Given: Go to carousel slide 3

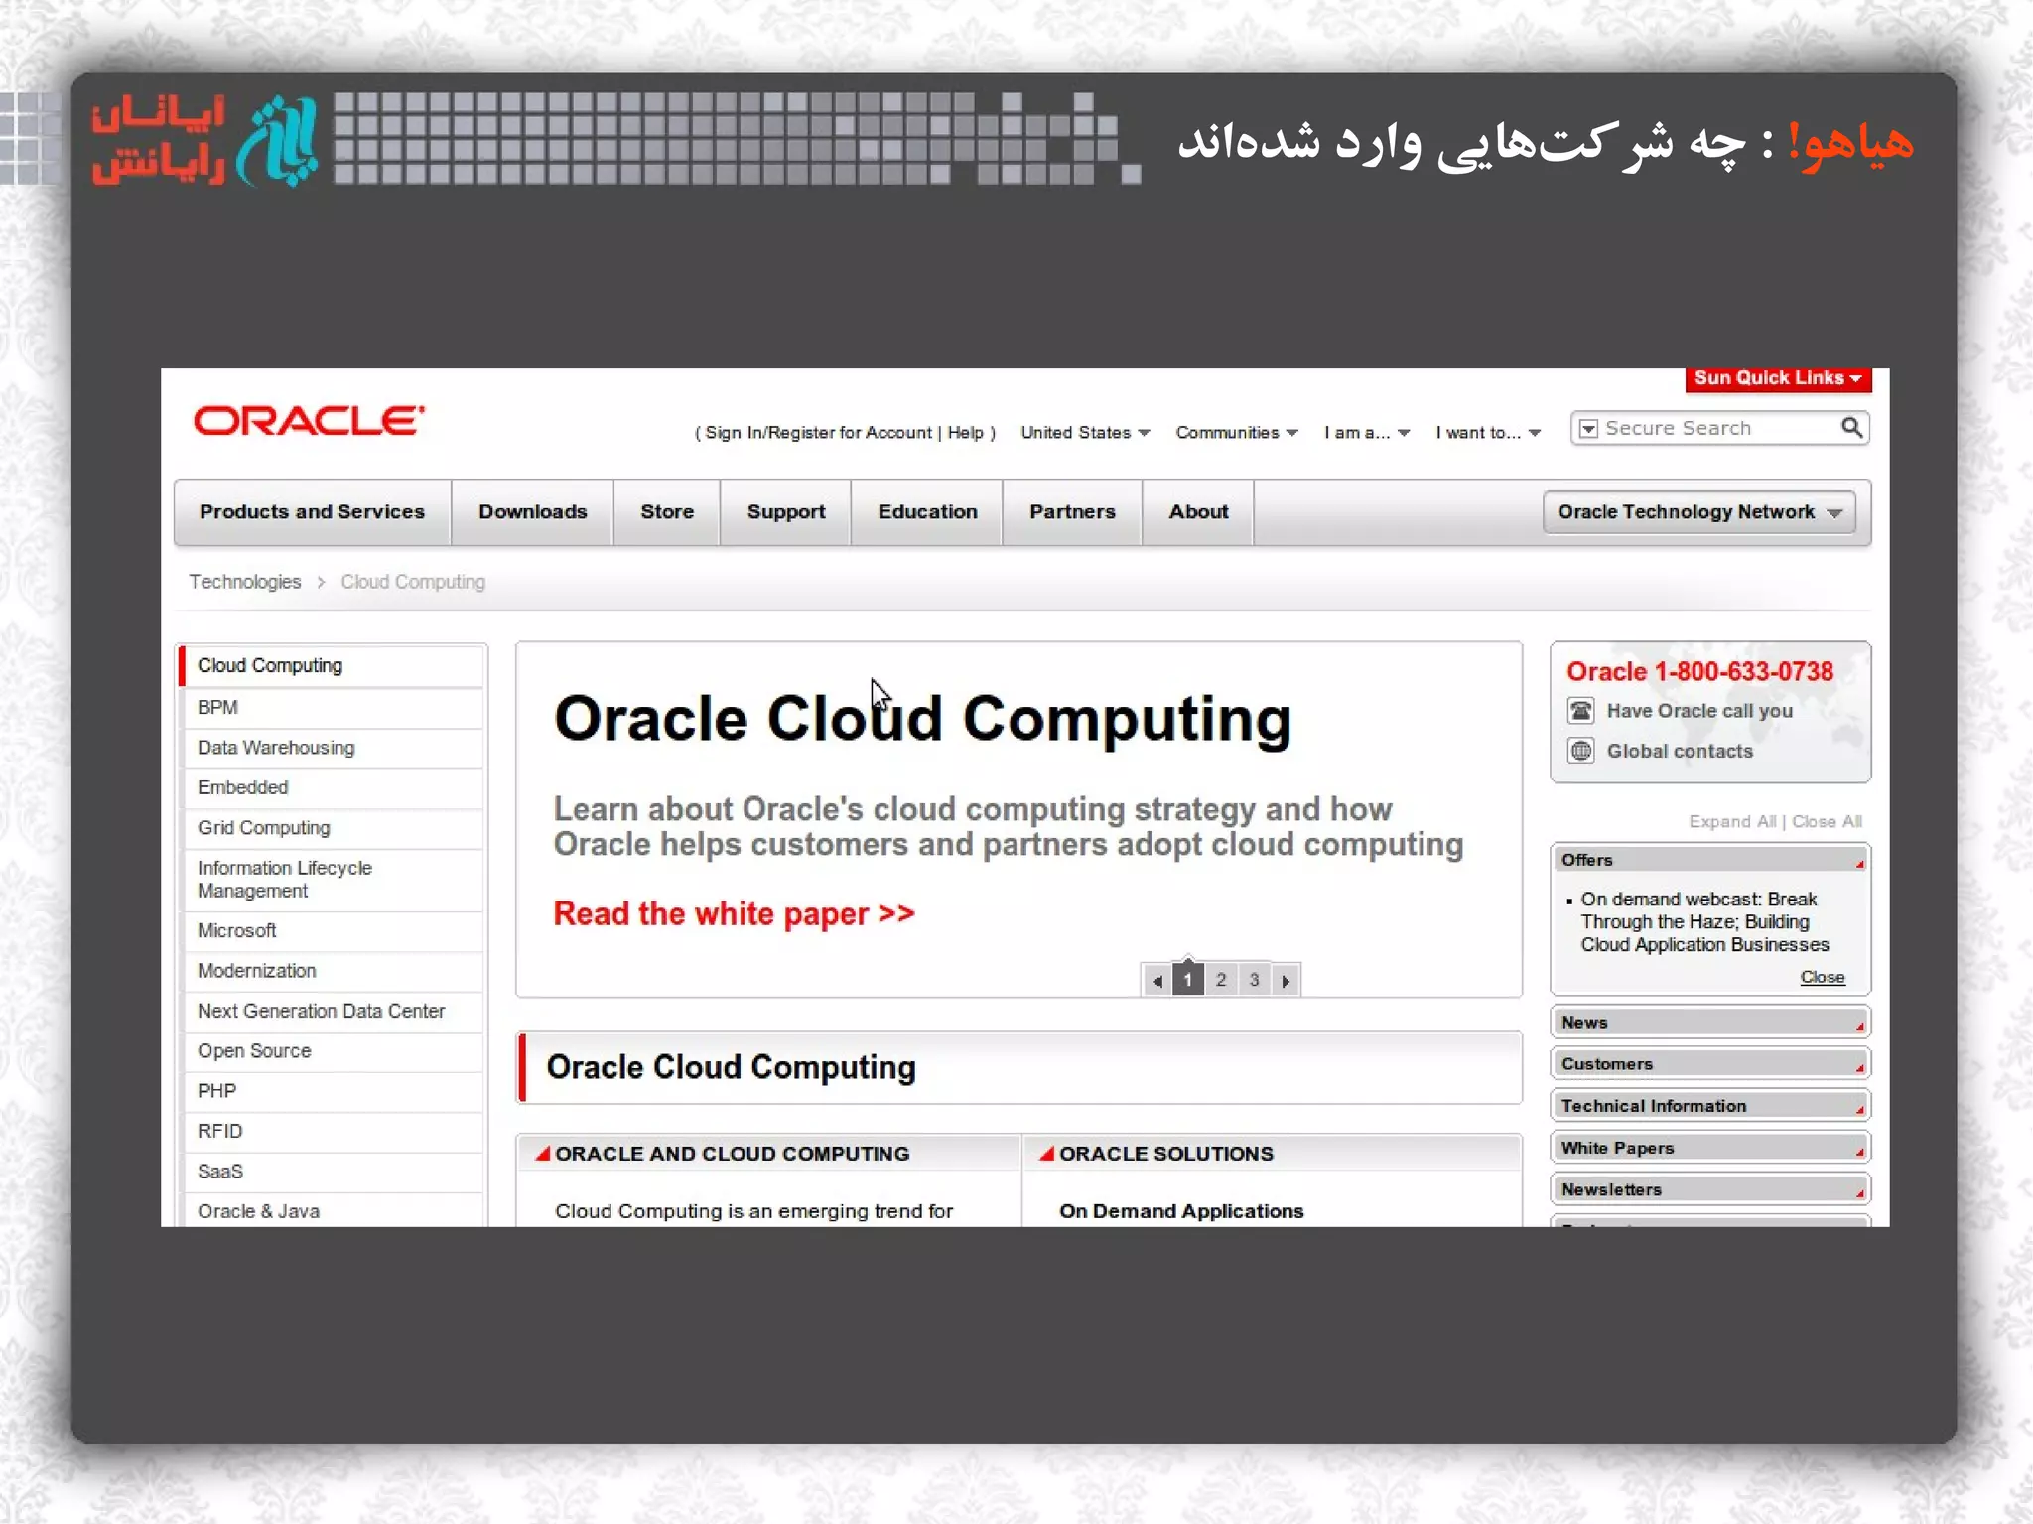Looking at the screenshot, I should coord(1254,980).
